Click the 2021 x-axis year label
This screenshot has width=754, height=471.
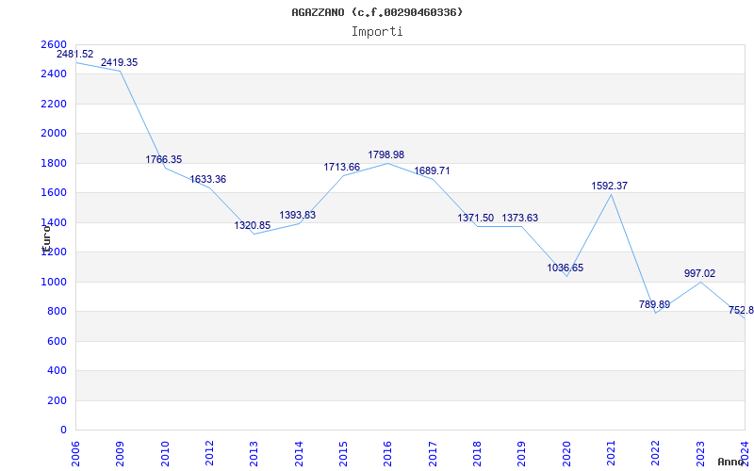[611, 448]
